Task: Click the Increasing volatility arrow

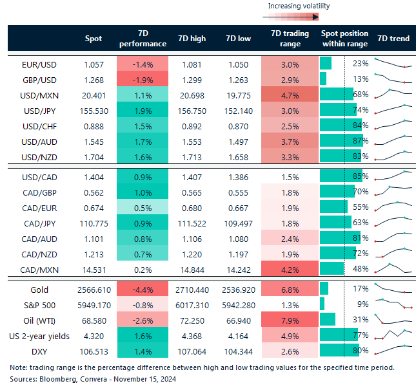Action: [299, 17]
